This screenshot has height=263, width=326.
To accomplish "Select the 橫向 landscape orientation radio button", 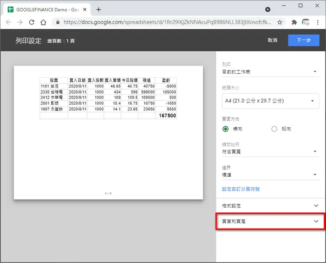I will tap(225, 129).
